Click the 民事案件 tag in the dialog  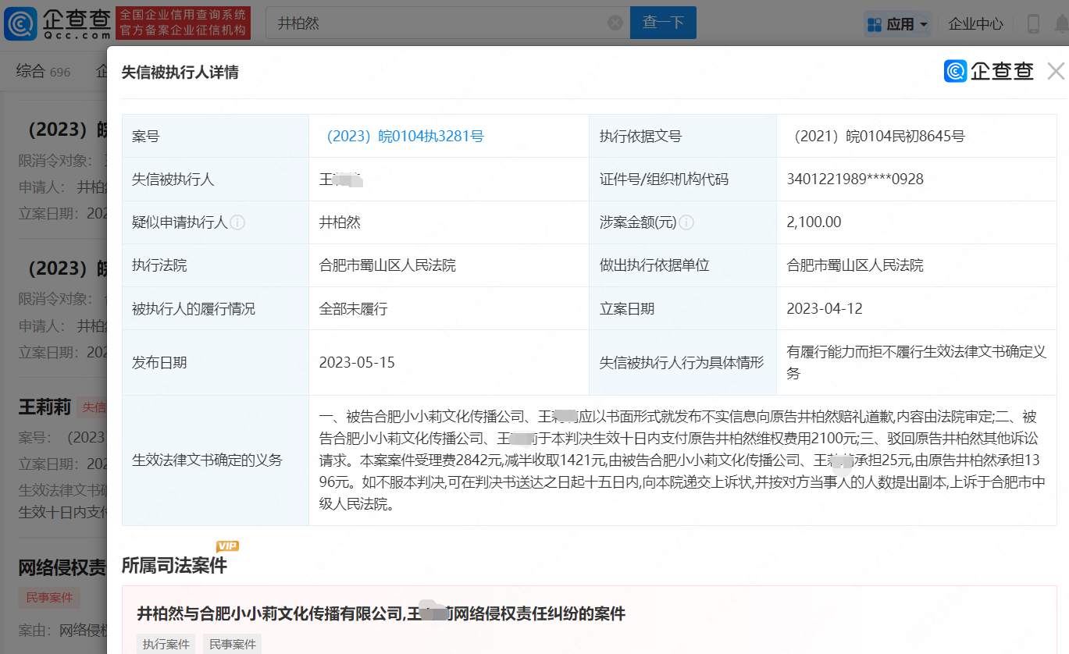(x=233, y=644)
